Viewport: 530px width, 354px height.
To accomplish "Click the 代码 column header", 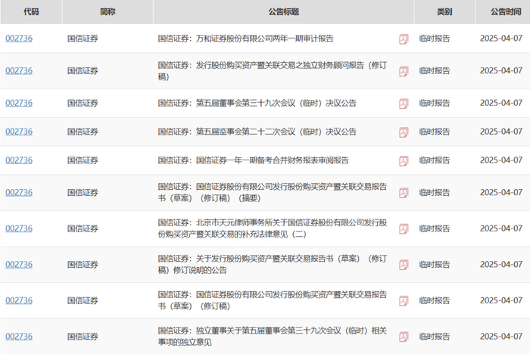I will 31,12.
